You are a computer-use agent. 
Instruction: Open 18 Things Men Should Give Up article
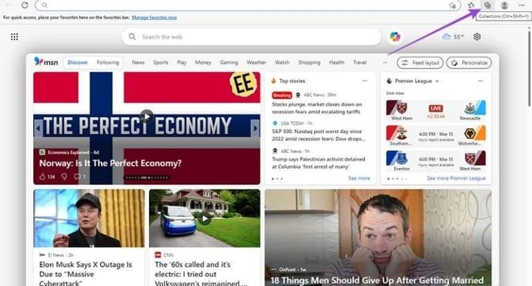click(x=377, y=280)
